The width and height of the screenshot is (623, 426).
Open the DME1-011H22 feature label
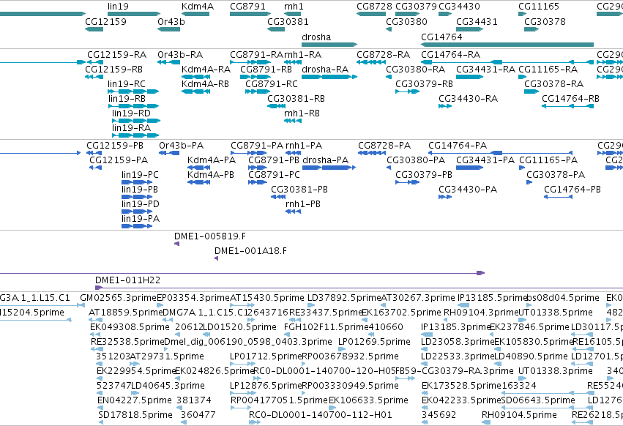click(128, 280)
